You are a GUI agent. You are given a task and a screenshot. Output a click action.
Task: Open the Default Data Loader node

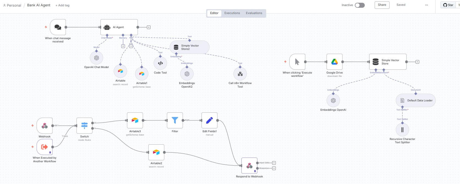coord(416,101)
